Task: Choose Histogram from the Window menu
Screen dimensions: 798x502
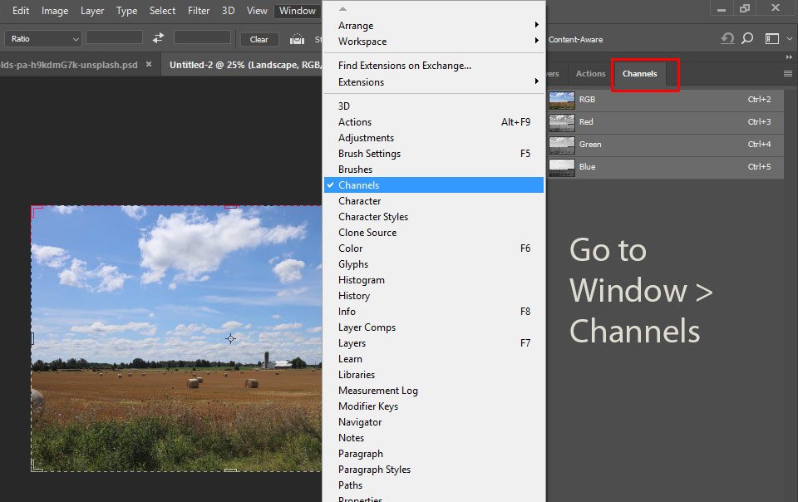Action: click(362, 280)
